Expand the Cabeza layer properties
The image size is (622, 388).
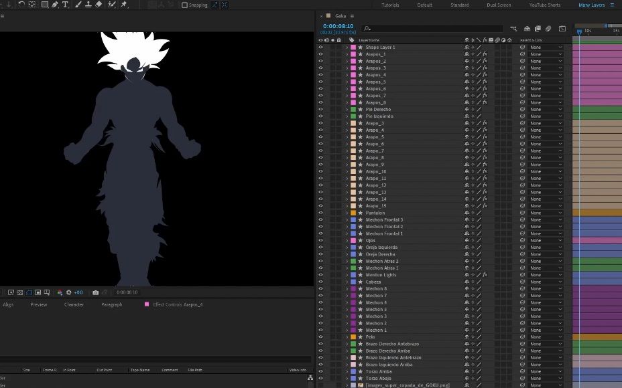[347, 282]
